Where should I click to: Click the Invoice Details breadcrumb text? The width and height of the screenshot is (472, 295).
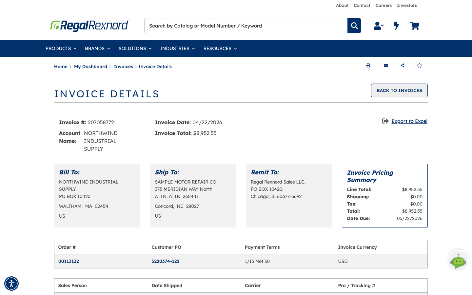pos(155,67)
